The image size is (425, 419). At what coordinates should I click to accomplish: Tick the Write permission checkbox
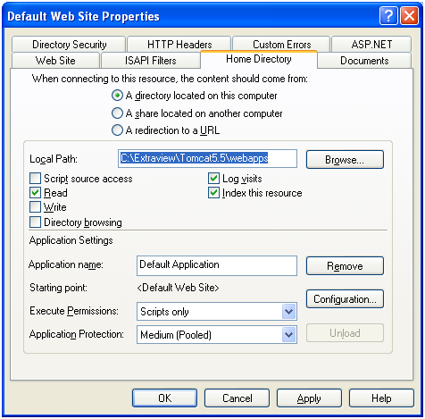click(x=35, y=207)
